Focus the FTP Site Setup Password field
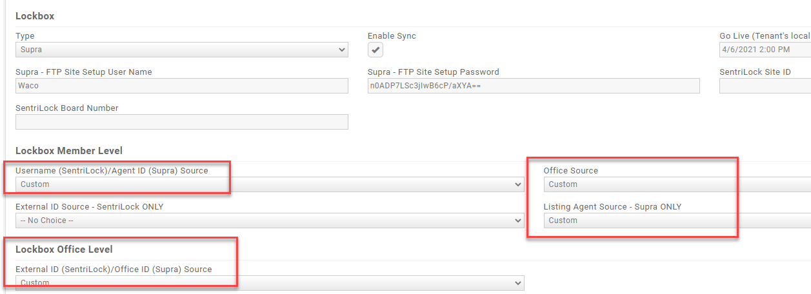The image size is (811, 294). click(x=533, y=86)
